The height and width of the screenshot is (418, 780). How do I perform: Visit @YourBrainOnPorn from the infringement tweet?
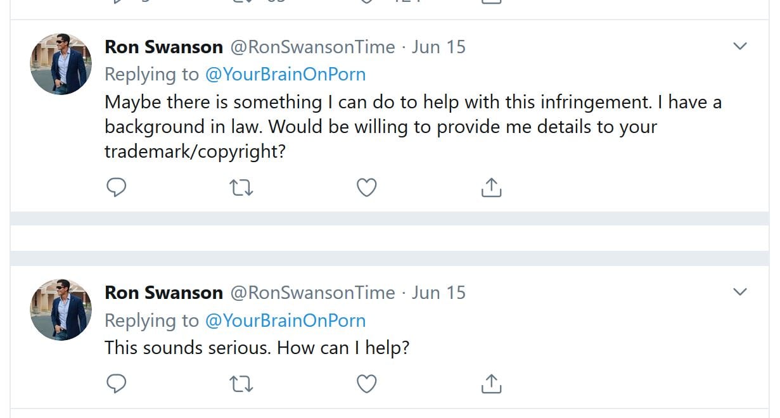(285, 74)
